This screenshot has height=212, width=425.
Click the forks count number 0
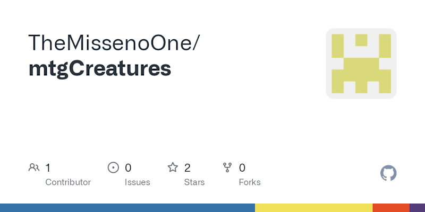242,168
